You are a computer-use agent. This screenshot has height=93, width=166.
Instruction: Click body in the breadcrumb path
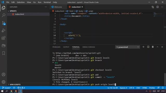click(81, 11)
